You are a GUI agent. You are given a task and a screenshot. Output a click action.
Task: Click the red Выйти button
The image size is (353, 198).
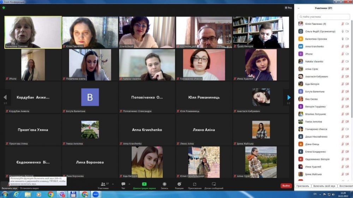[286, 186]
